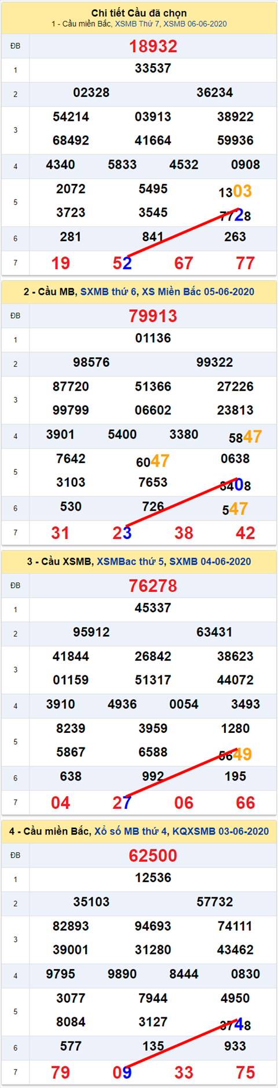
Task: Click the orange-highlighted 1303 prize number
Action: pos(235,191)
